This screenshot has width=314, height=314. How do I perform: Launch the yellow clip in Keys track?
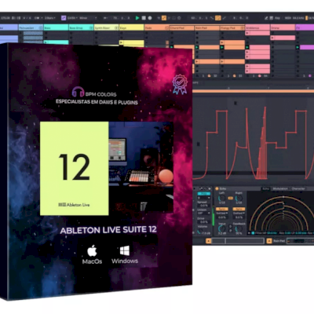(x=121, y=42)
